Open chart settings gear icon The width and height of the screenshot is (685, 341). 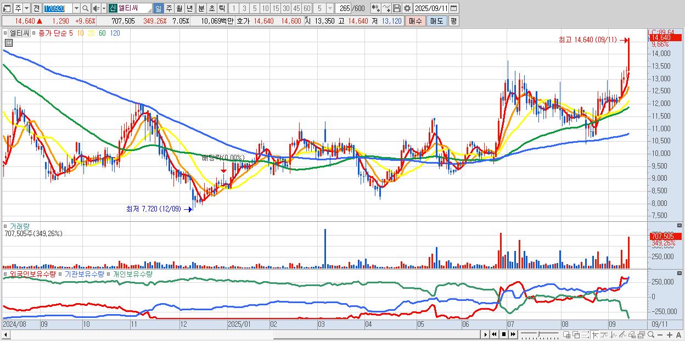(407, 8)
